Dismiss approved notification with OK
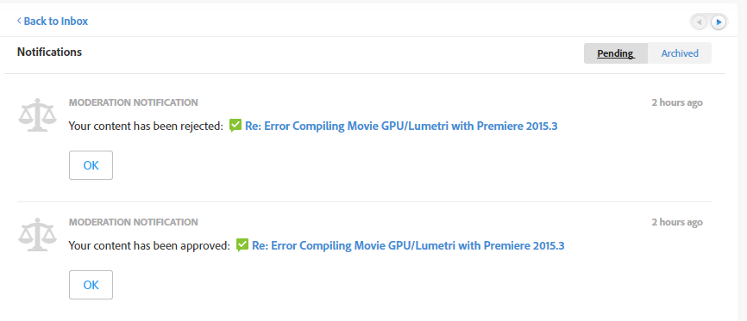The height and width of the screenshot is (321, 747). (91, 286)
